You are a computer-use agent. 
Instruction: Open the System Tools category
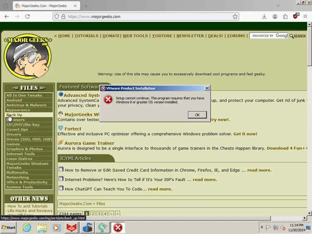click(x=29, y=187)
